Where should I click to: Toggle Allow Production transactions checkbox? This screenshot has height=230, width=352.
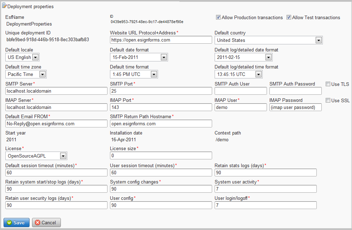pyautogui.click(x=218, y=17)
